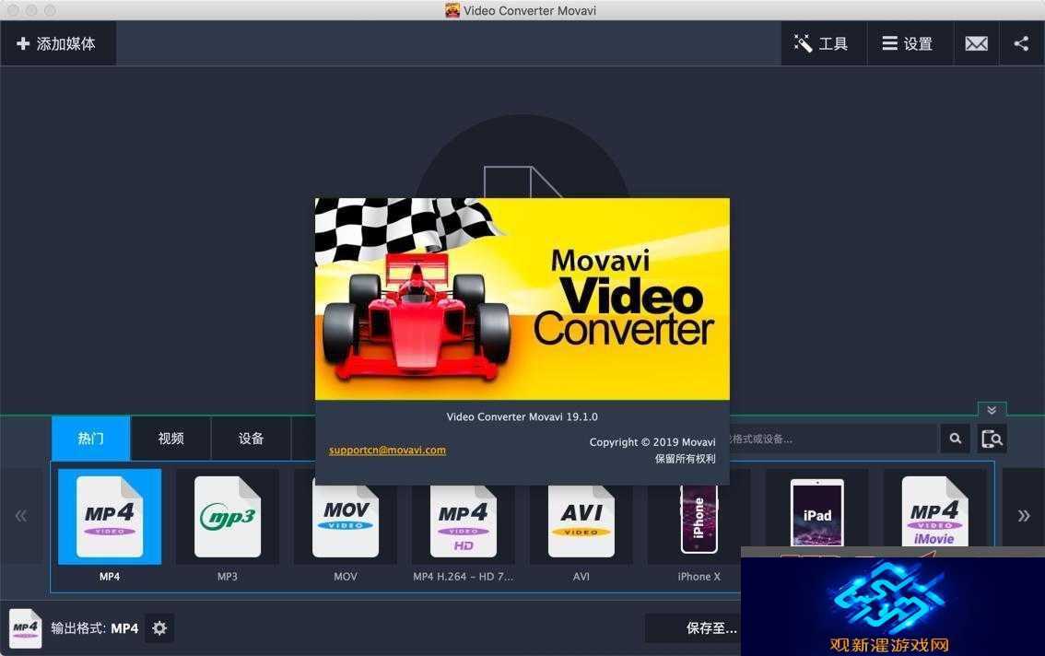The image size is (1045, 656).
Task: Show next format presets with right arrow
Action: tap(1024, 515)
